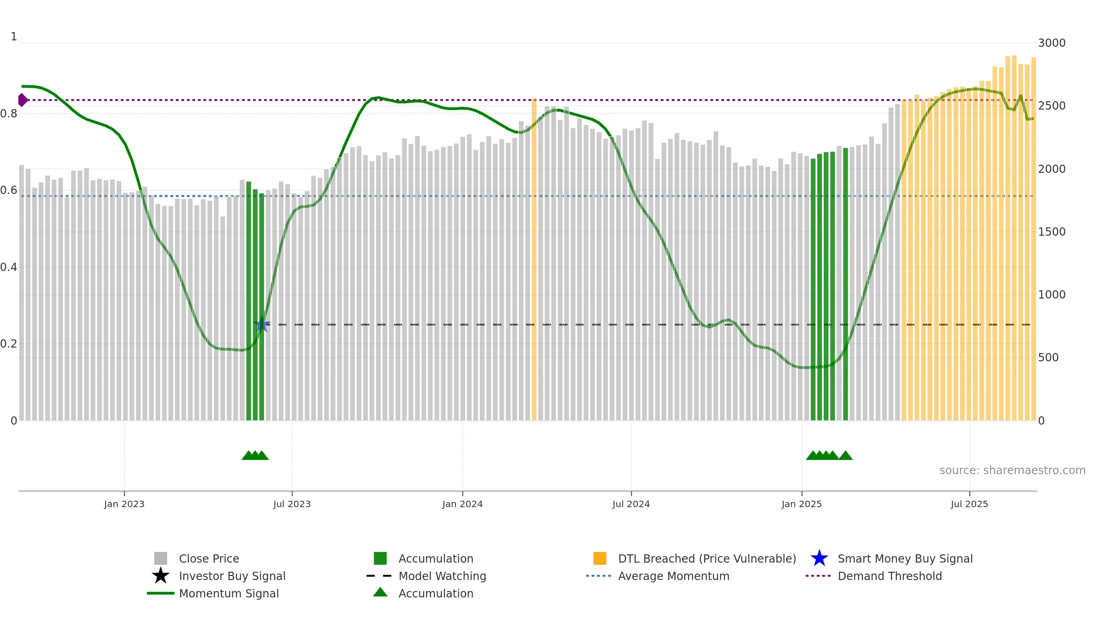Click the green Accumulation triangle legend icon

[x=380, y=592]
